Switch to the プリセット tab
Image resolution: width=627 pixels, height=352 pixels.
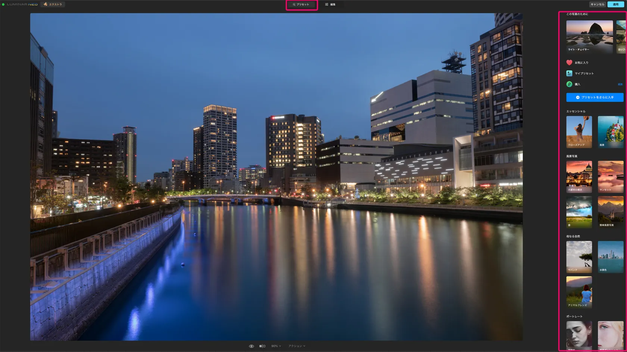[301, 4]
